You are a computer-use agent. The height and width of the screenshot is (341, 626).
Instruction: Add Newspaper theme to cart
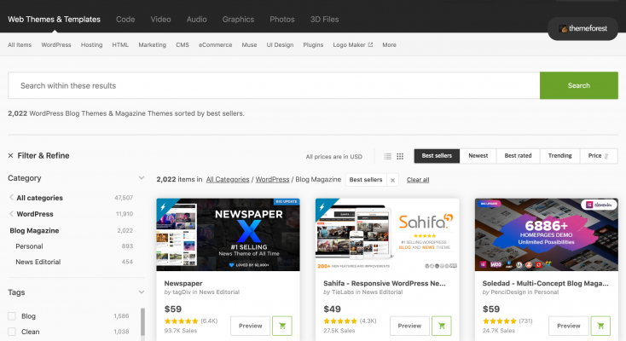(282, 326)
